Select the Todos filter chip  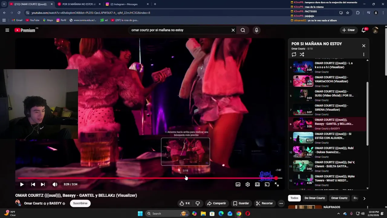tap(294, 198)
